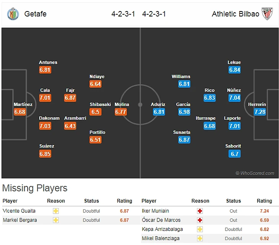Image resolution: width=279 pixels, height=245 pixels.
Task: Select player Williams on the pitch
Action: pyautogui.click(x=181, y=77)
